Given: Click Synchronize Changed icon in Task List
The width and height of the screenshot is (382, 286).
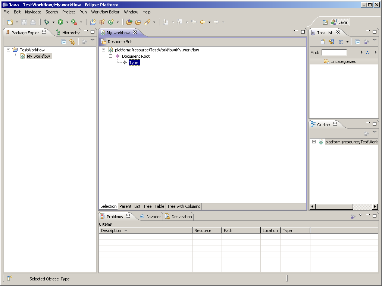Looking at the screenshot, I should click(331, 42).
